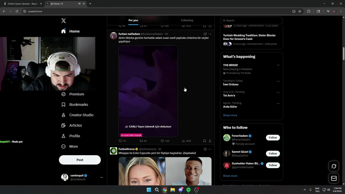Image resolution: width=345 pixels, height=194 pixels.
Task: Open more options on furkan naifadam's post
Action: [210, 34]
